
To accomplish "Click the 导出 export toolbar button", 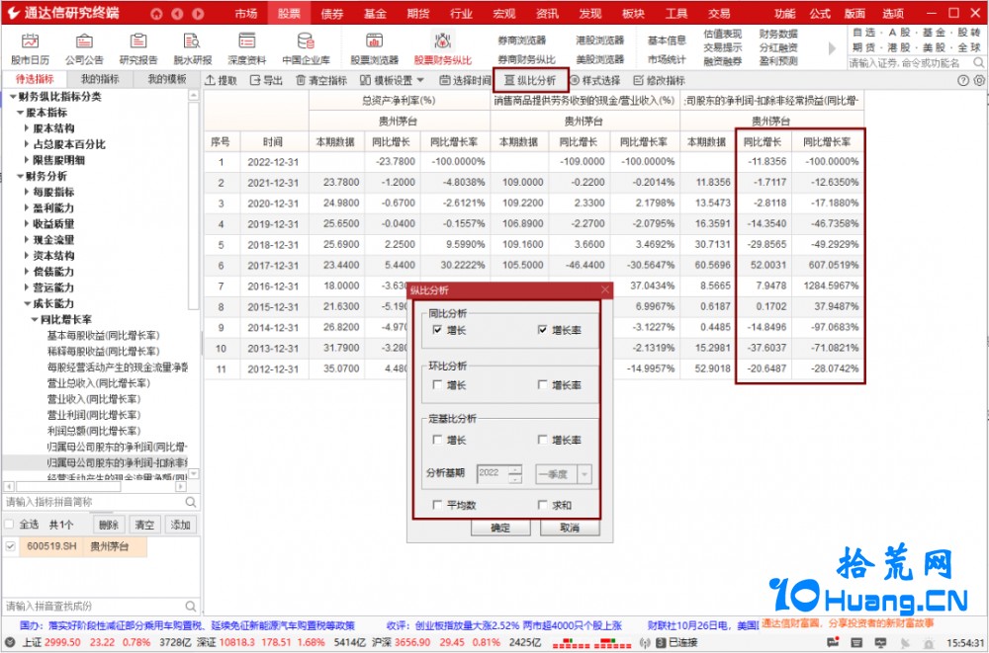I will click(x=266, y=80).
